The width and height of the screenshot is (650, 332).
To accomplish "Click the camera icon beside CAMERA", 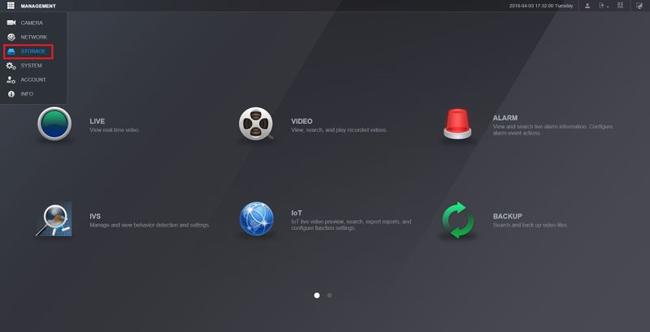I will [11, 23].
